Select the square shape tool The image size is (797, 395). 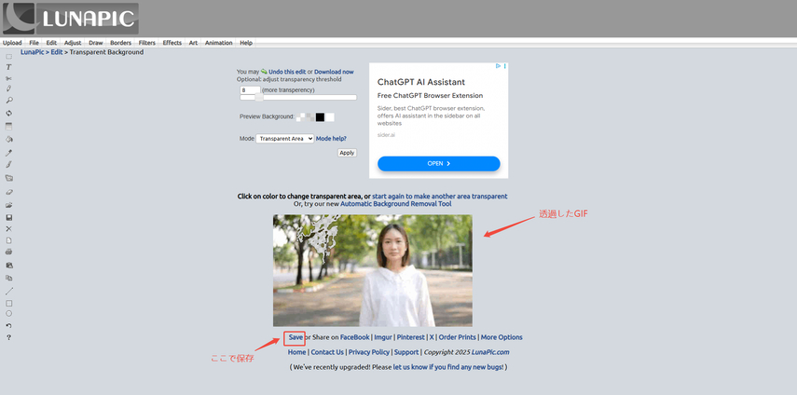point(8,303)
